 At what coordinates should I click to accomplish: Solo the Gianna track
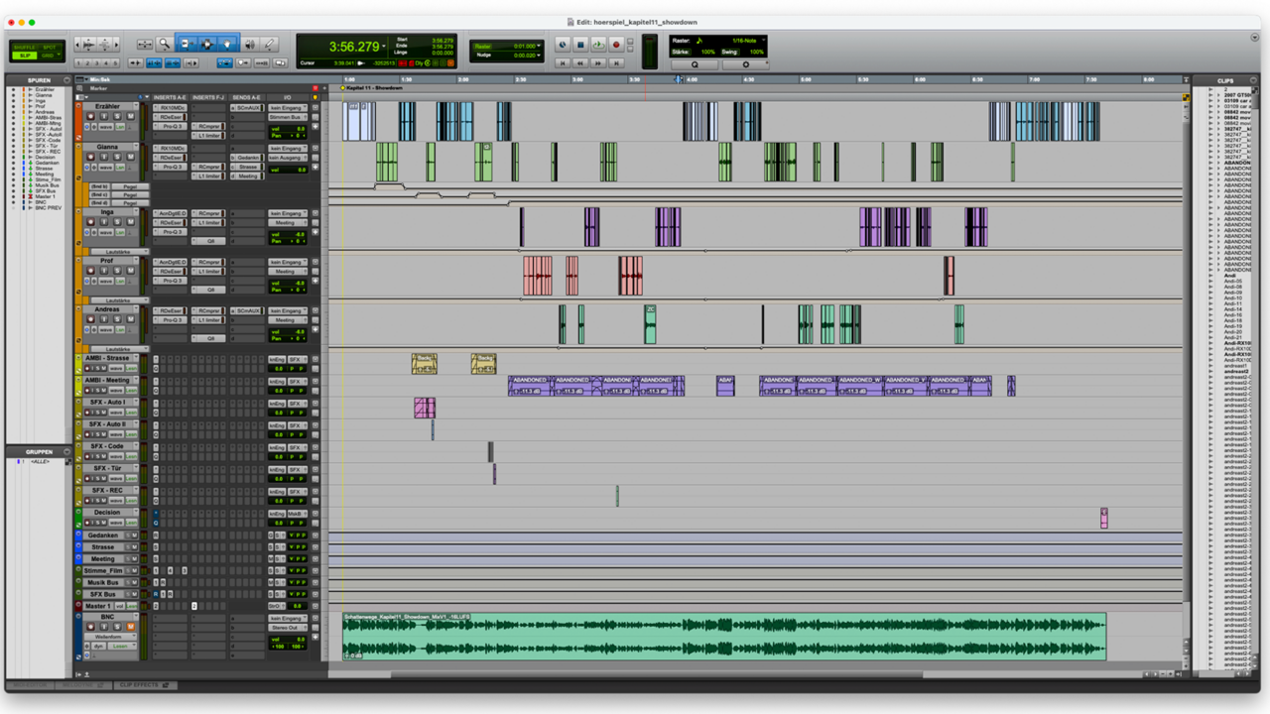(117, 157)
